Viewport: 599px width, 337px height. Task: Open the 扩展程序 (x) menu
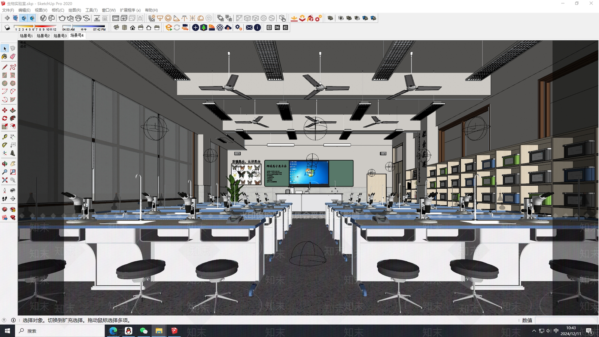130,10
